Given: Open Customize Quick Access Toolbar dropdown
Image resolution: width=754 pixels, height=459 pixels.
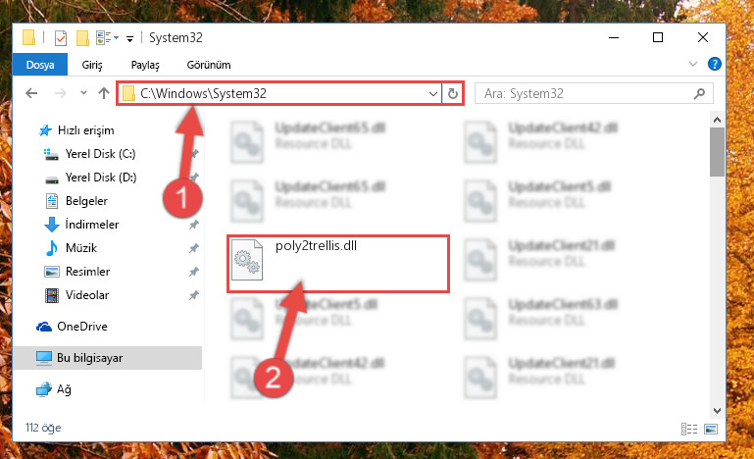Looking at the screenshot, I should click(129, 39).
